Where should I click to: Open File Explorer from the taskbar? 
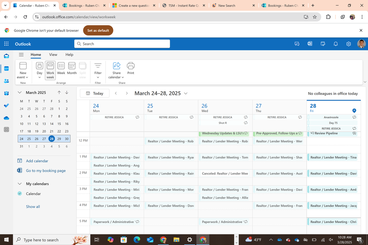point(176,239)
